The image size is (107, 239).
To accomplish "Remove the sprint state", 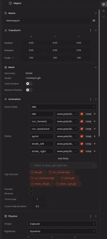I will click(x=94, y=136).
